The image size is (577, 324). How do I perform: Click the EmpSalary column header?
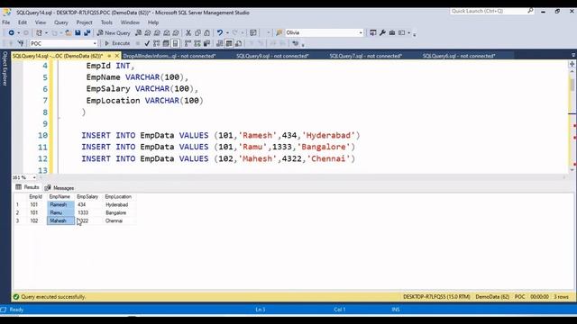coord(88,196)
